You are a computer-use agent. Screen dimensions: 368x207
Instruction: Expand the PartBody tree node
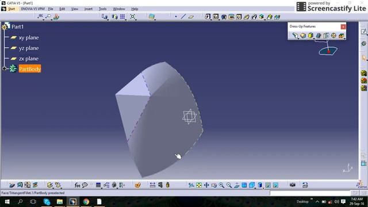5,68
